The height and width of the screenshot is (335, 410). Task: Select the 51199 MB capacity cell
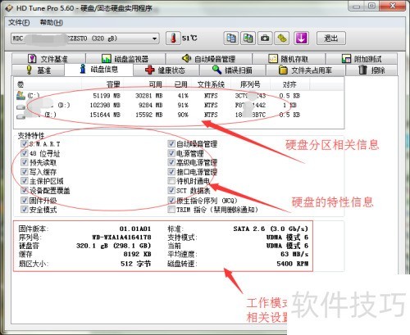coord(107,96)
